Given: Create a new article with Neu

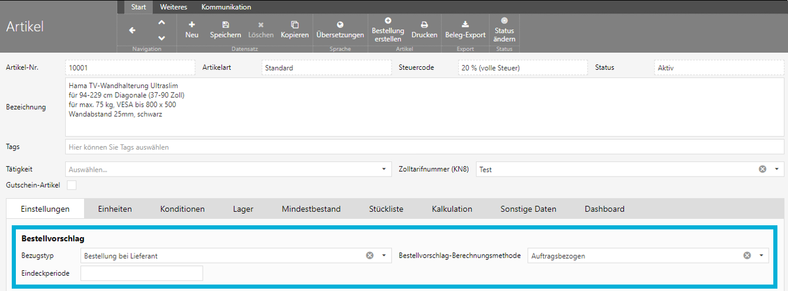Looking at the screenshot, I should [x=192, y=30].
